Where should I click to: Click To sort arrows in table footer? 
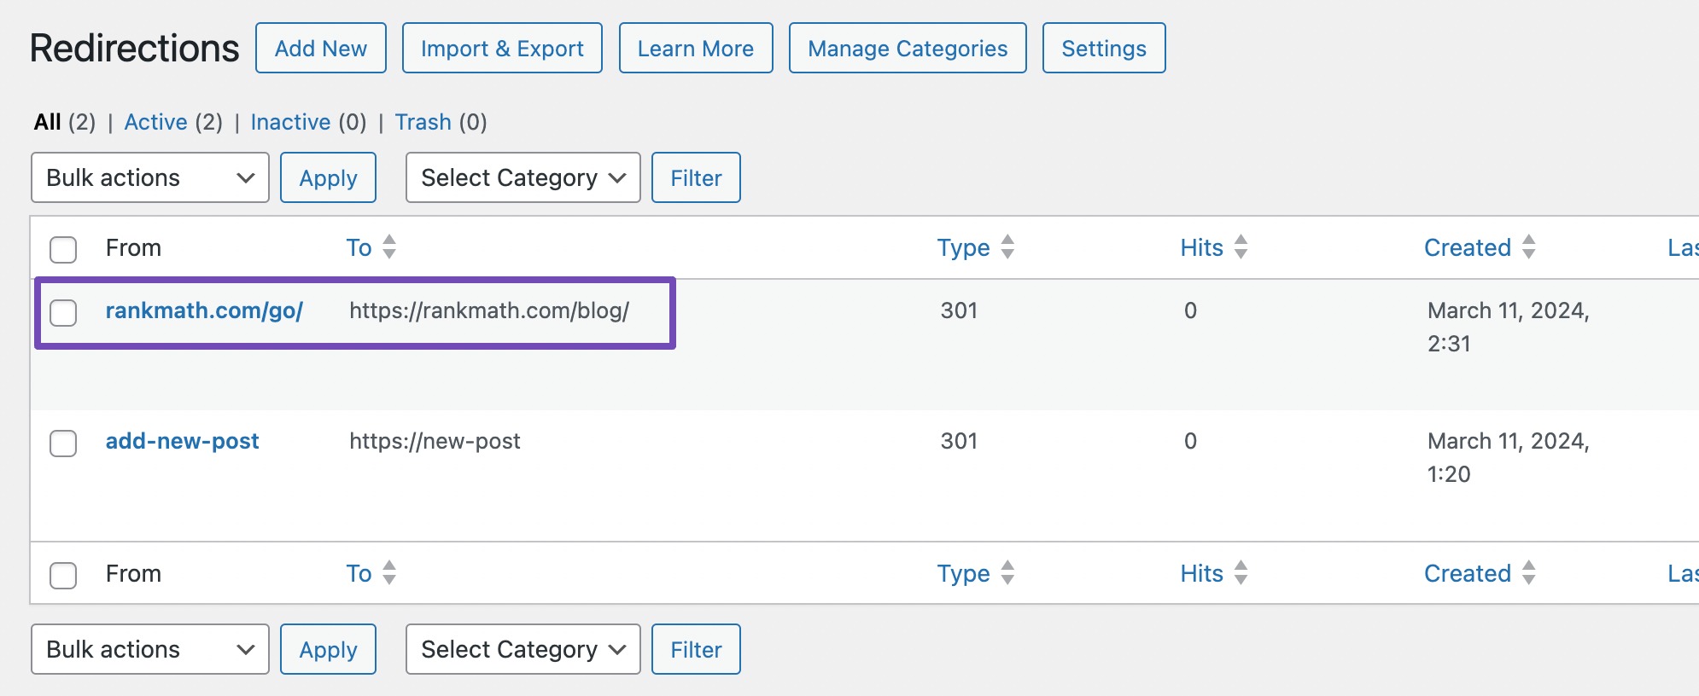(x=389, y=573)
